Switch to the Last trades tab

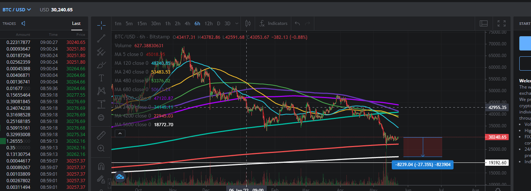[x=76, y=23]
